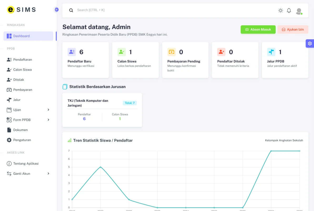Open Pembayaran in the sidebar
Screen dimensions: 314x211
coord(28,90)
